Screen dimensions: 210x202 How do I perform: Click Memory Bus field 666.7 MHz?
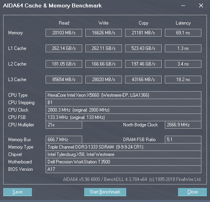pyautogui.click(x=64, y=140)
